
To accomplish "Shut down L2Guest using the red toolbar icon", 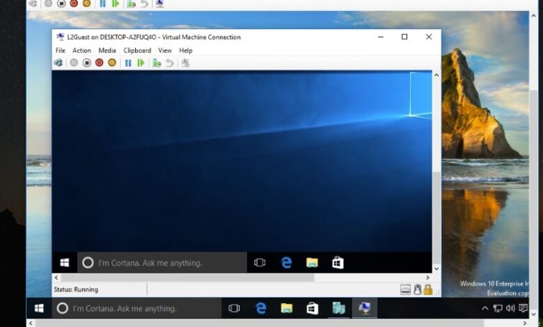I will 100,63.
